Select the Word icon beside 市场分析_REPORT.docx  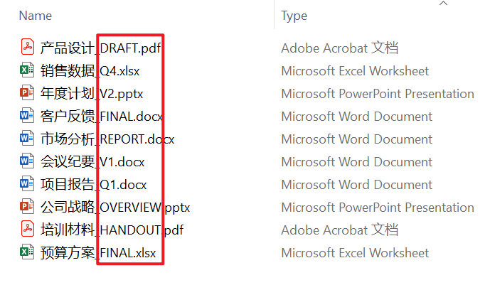[28, 139]
